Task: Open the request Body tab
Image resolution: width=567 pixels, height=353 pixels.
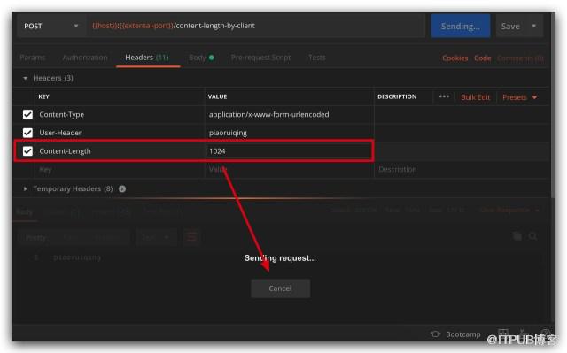Action: 201,58
